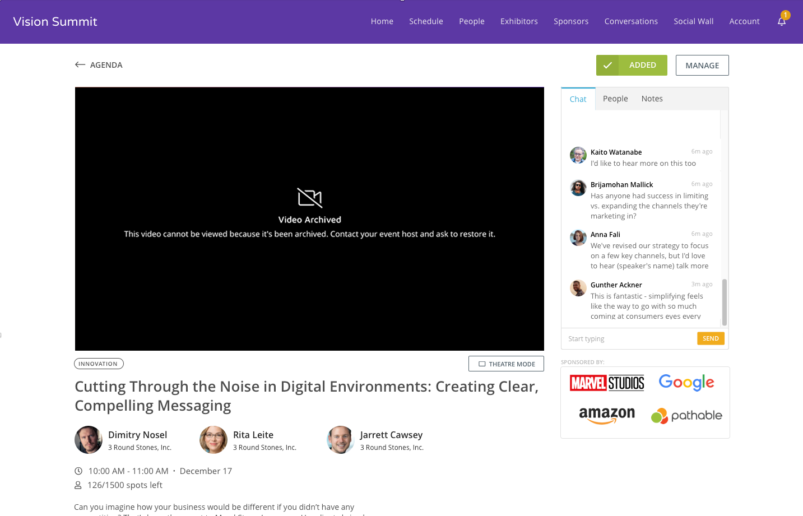803x516 pixels.
Task: Click the checkmark on the ADDED button
Action: point(607,65)
